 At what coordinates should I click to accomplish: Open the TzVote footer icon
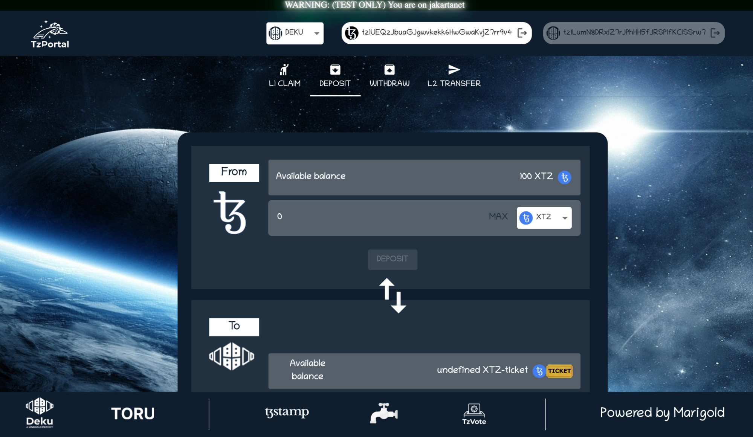(x=474, y=414)
